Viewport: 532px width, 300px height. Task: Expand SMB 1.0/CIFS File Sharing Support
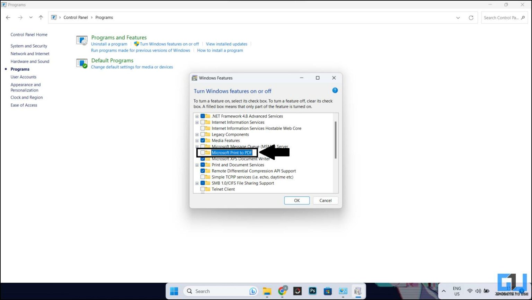[197, 183]
